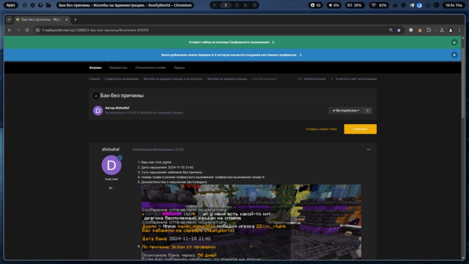Toggle the bookmark star for this page

[x=399, y=30]
